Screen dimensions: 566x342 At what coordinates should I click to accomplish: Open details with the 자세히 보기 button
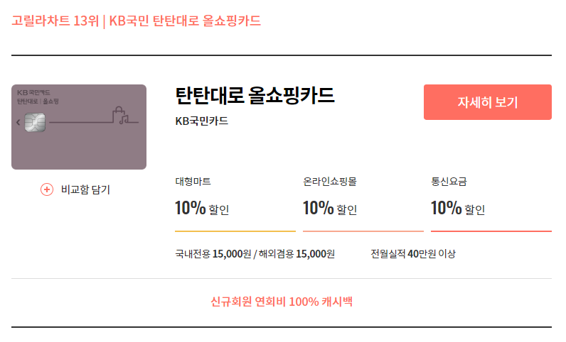click(487, 102)
